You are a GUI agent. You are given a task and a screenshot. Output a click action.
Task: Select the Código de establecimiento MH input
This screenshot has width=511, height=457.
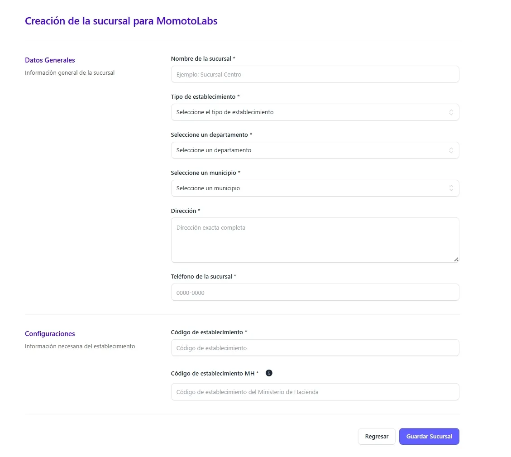tap(315, 391)
